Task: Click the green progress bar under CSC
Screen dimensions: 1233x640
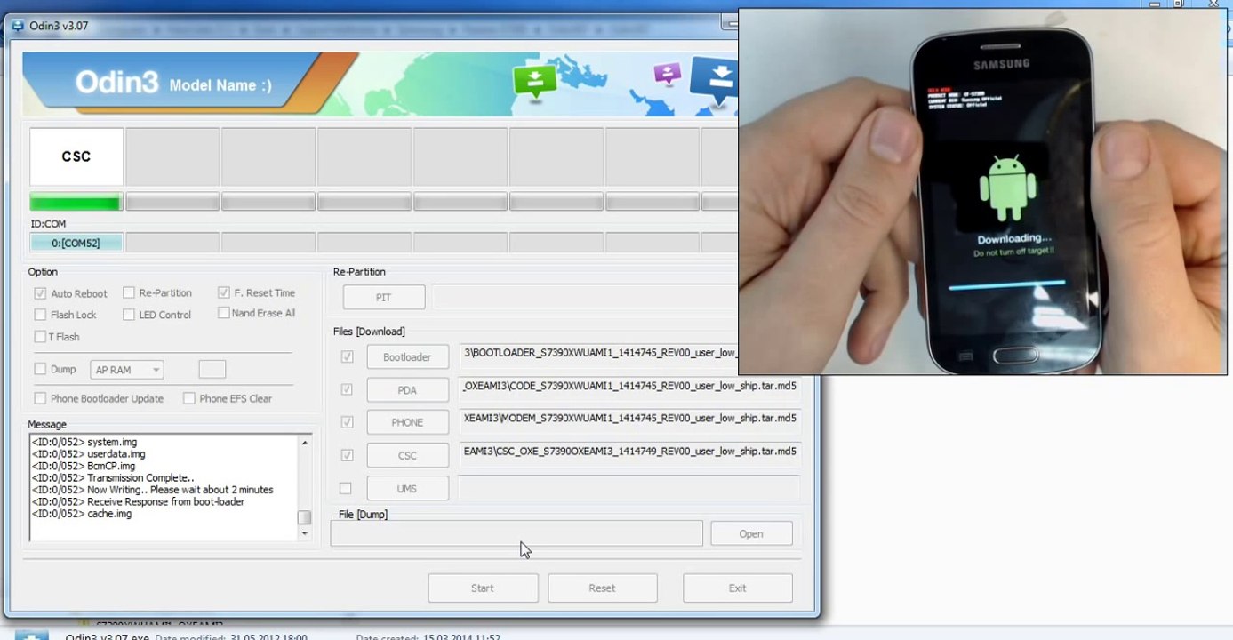Action: pos(76,202)
